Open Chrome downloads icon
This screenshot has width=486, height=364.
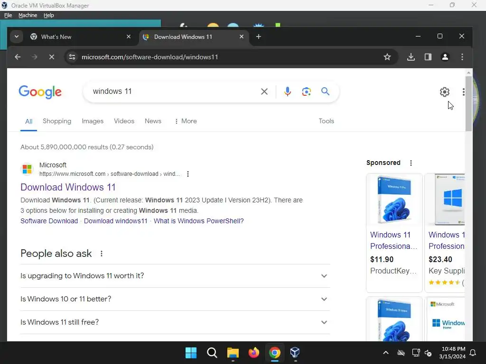(x=411, y=57)
